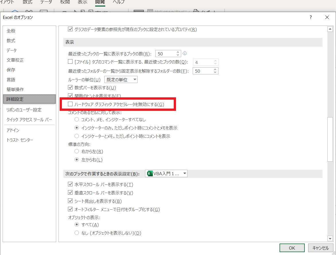Toggle 水平スクロール バーを表示する checkbox
Viewport: 336px width, 255px height.
pyautogui.click(x=70, y=184)
